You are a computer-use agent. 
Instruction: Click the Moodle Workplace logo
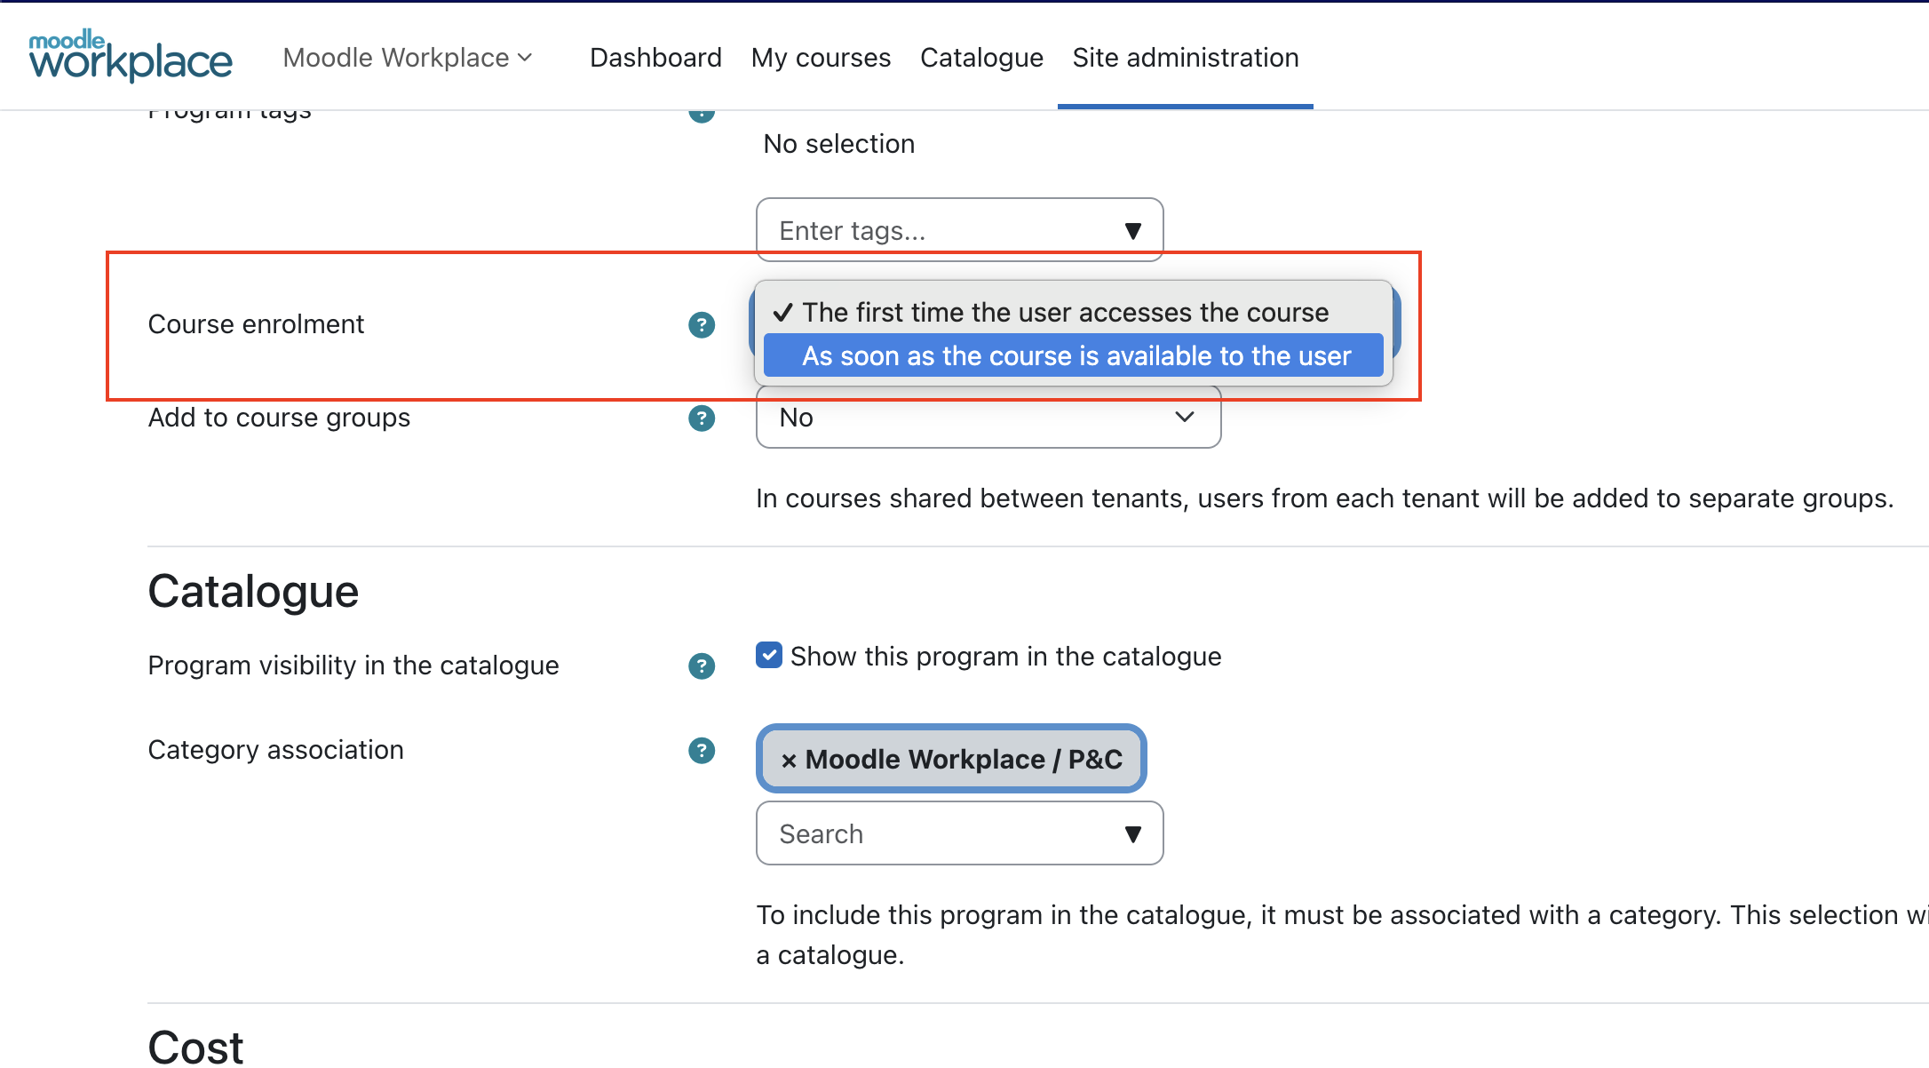(131, 56)
